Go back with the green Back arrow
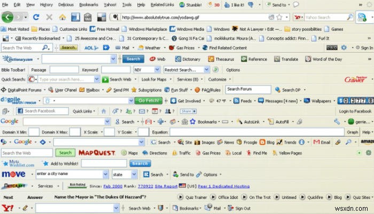 7,17
